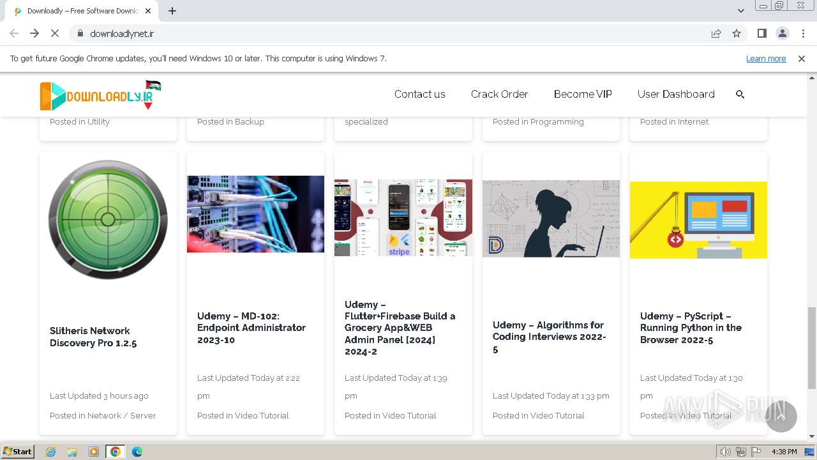Click the 4:38 PM taskbar clock
Image resolution: width=817 pixels, height=460 pixels.
coord(784,452)
